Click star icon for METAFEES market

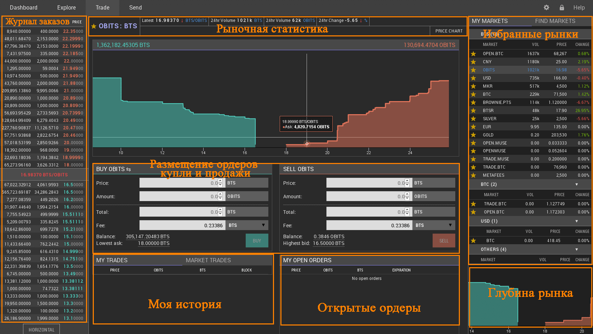tap(473, 175)
